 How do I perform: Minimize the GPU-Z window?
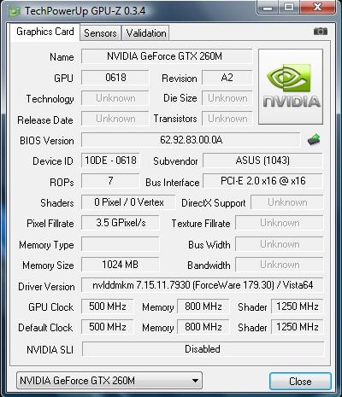268,8
